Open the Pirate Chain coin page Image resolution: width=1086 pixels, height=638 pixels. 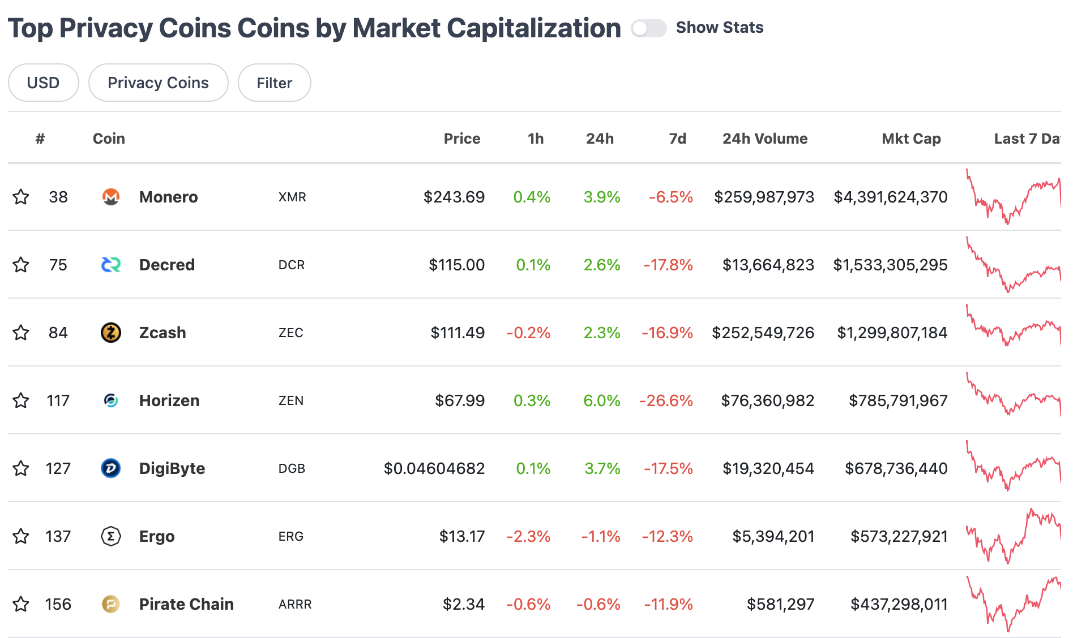[186, 604]
